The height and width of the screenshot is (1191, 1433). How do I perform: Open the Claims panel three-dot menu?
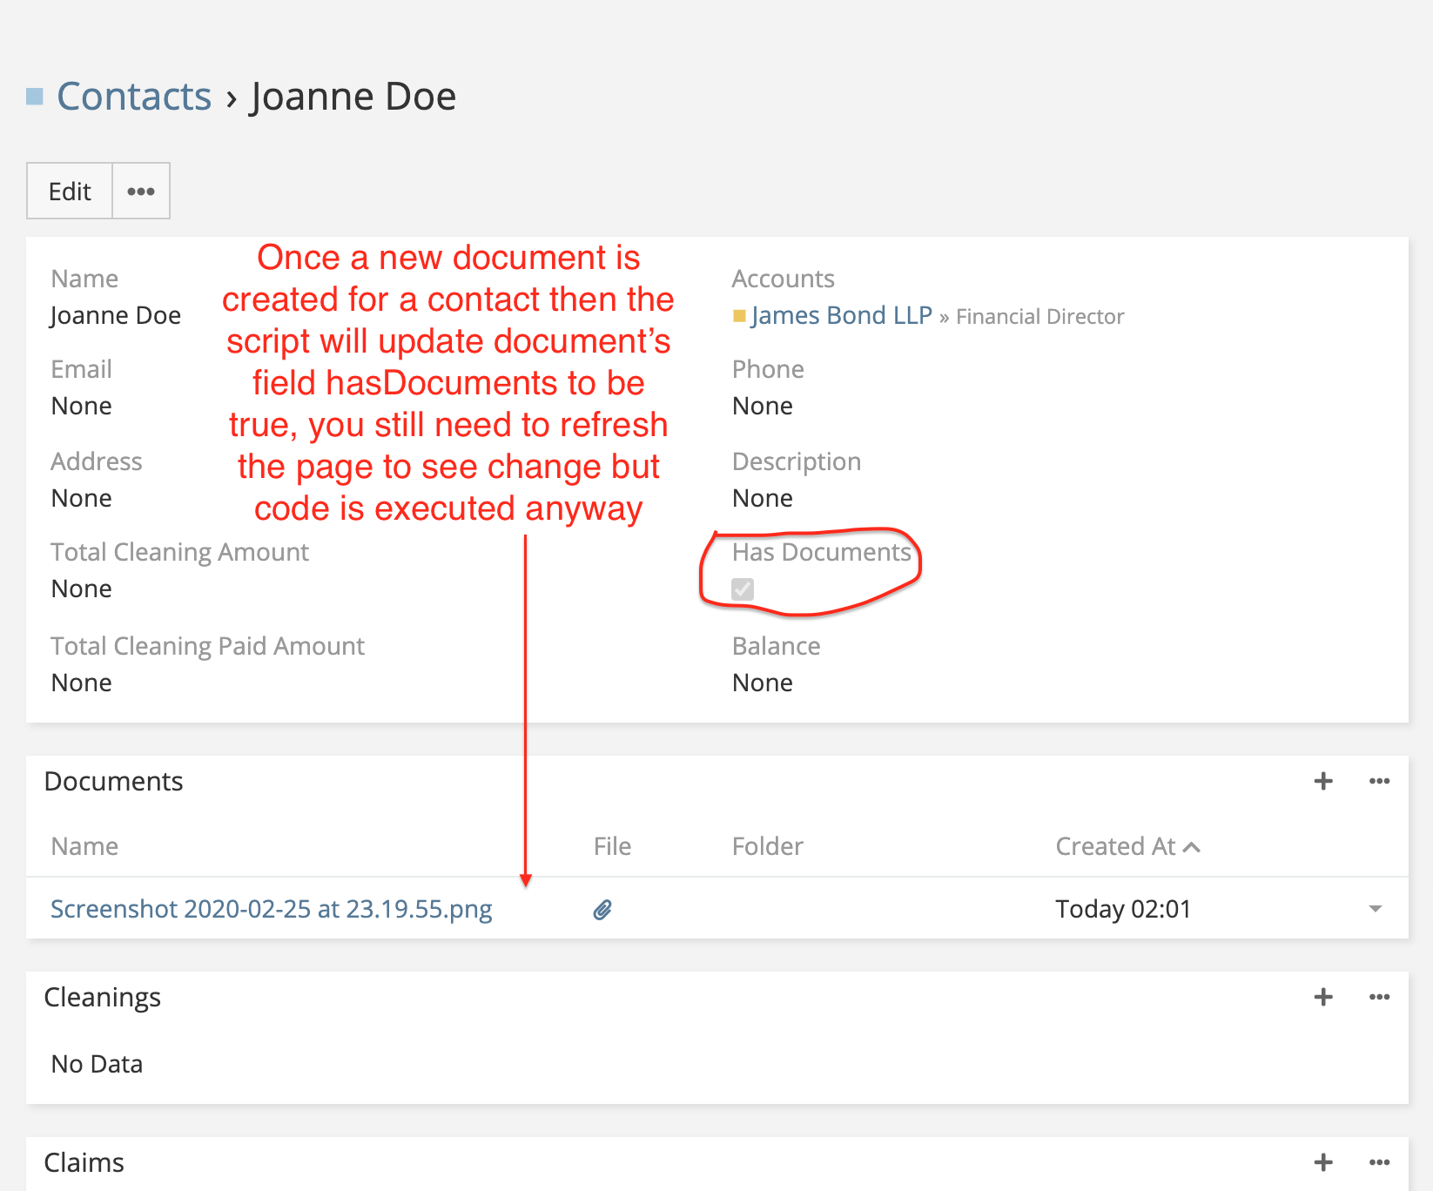[1379, 1162]
